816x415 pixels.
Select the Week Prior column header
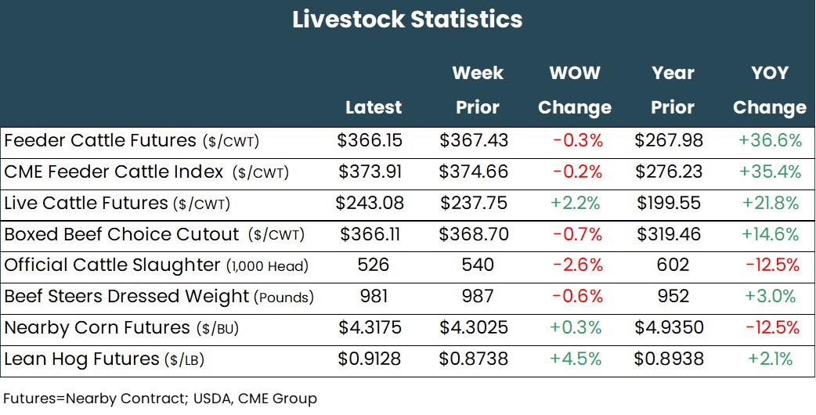pyautogui.click(x=477, y=90)
